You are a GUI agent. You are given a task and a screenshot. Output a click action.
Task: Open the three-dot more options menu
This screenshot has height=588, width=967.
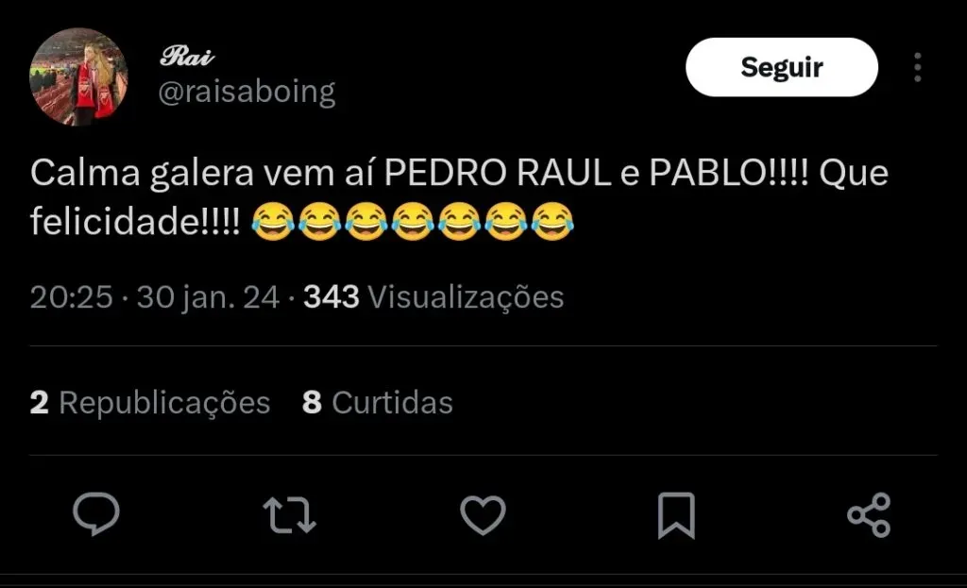tap(918, 67)
